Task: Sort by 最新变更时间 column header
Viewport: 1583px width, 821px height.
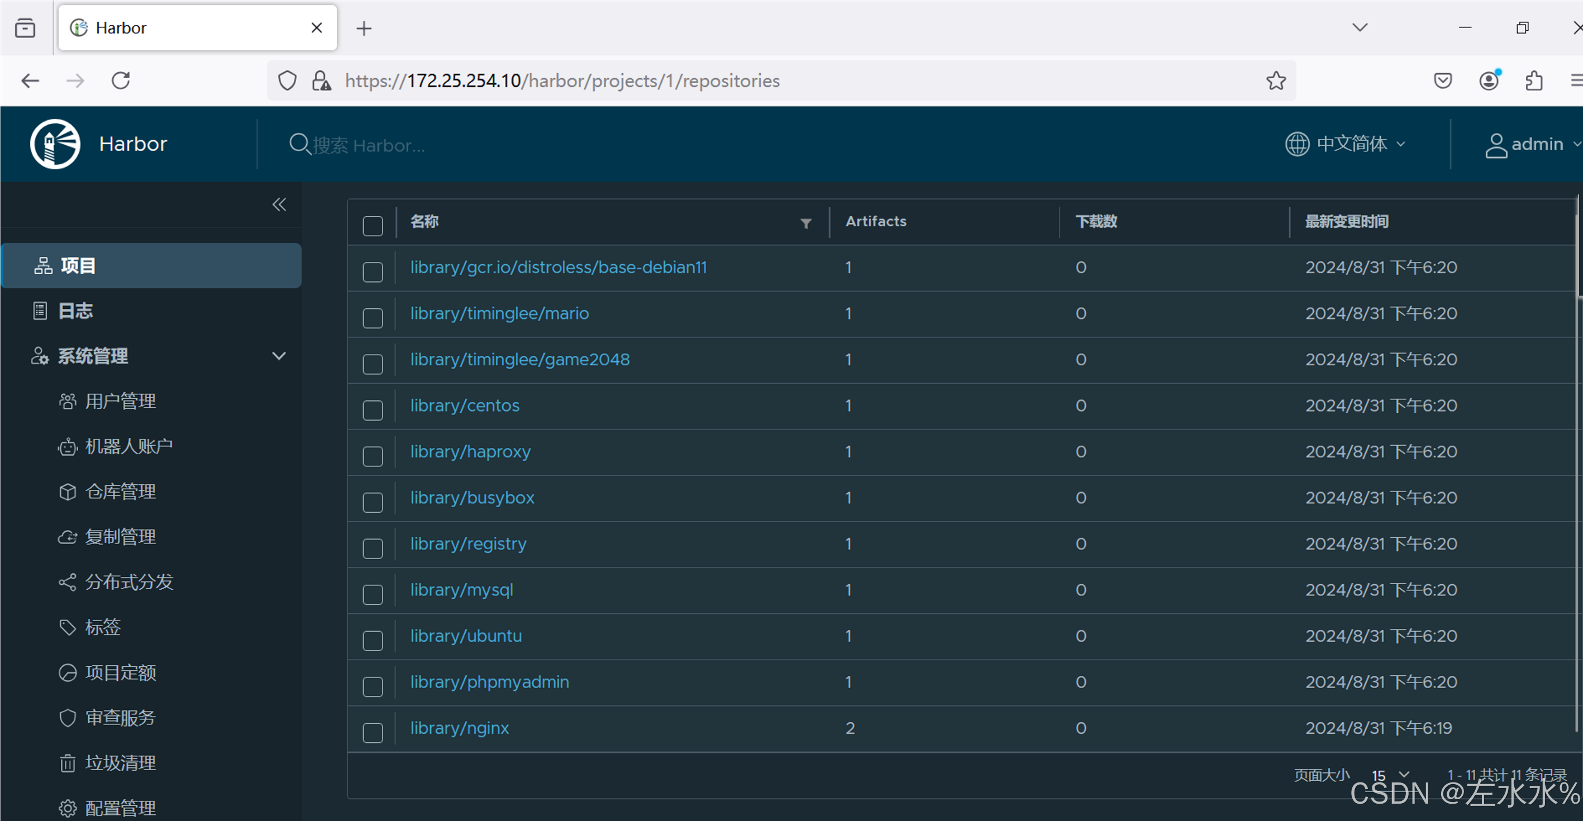Action: coord(1346,221)
